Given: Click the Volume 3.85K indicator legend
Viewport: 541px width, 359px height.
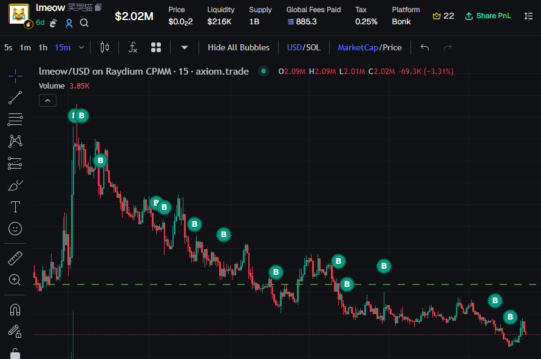Looking at the screenshot, I should [64, 86].
